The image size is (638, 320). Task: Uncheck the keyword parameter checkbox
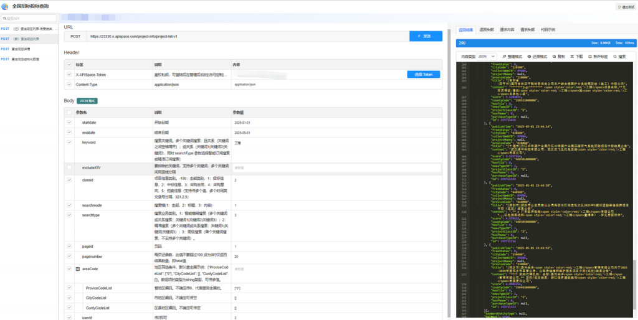pyautogui.click(x=69, y=142)
